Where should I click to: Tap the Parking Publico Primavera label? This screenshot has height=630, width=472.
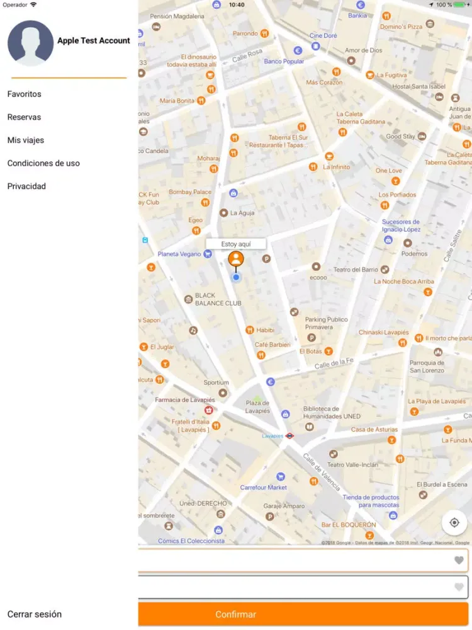[326, 323]
